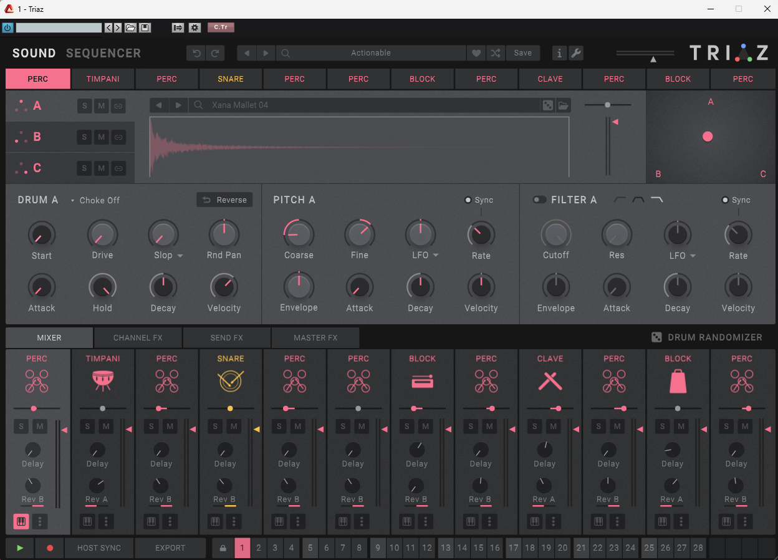Open the Choke Off dropdown

[x=95, y=200]
